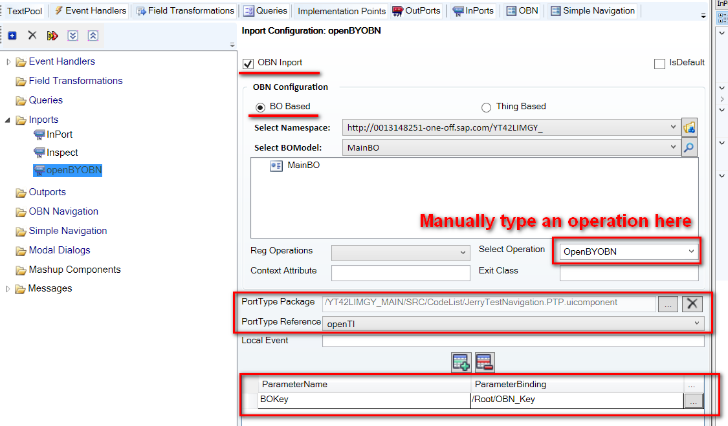
Task: Open the Select BOModel dropdown
Action: click(x=673, y=147)
